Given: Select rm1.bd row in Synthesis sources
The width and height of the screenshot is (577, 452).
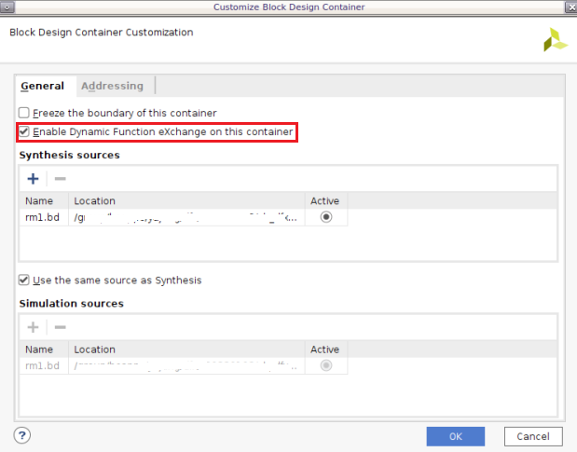Looking at the screenshot, I should [184, 217].
